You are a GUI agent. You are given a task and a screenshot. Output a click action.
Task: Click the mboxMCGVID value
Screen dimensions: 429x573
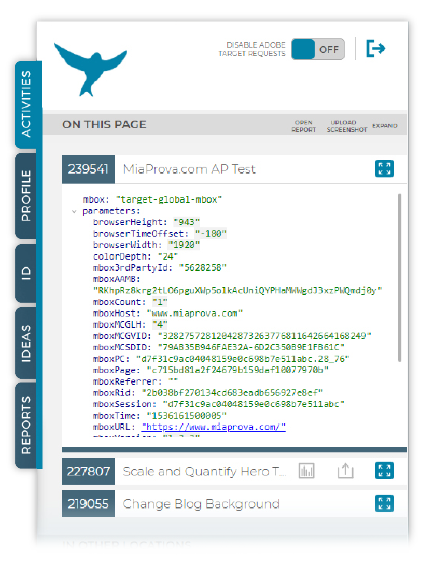click(264, 336)
